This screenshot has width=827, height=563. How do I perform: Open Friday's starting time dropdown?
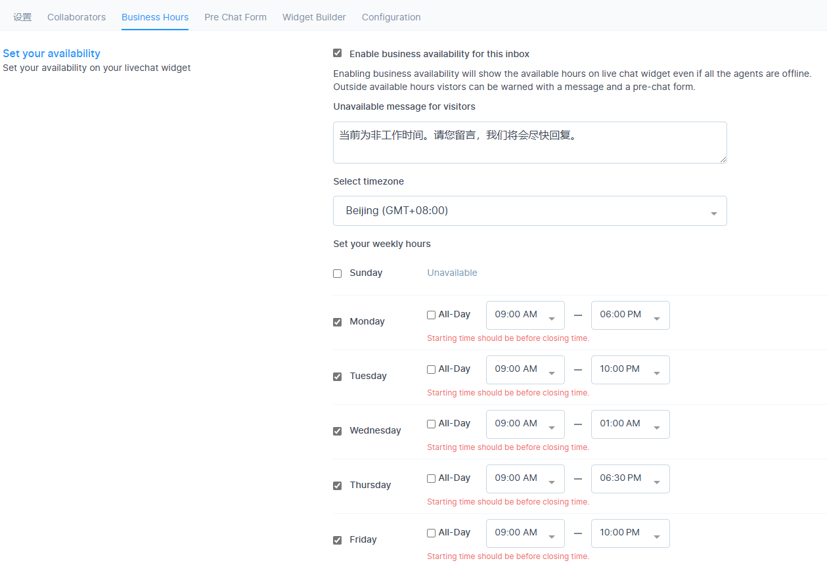point(525,533)
